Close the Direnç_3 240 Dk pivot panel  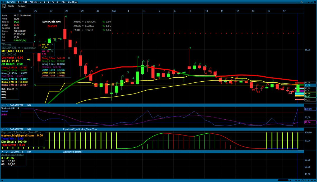pyautogui.click(x=31, y=68)
